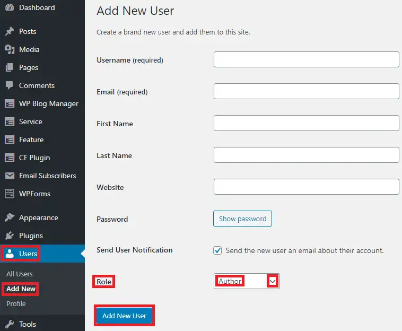Open the Pages menu
The height and width of the screenshot is (331, 402).
29,67
